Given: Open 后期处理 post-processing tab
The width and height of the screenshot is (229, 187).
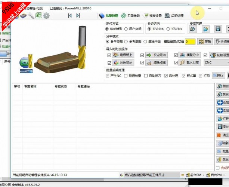Looking at the screenshot, I should coord(174,16).
